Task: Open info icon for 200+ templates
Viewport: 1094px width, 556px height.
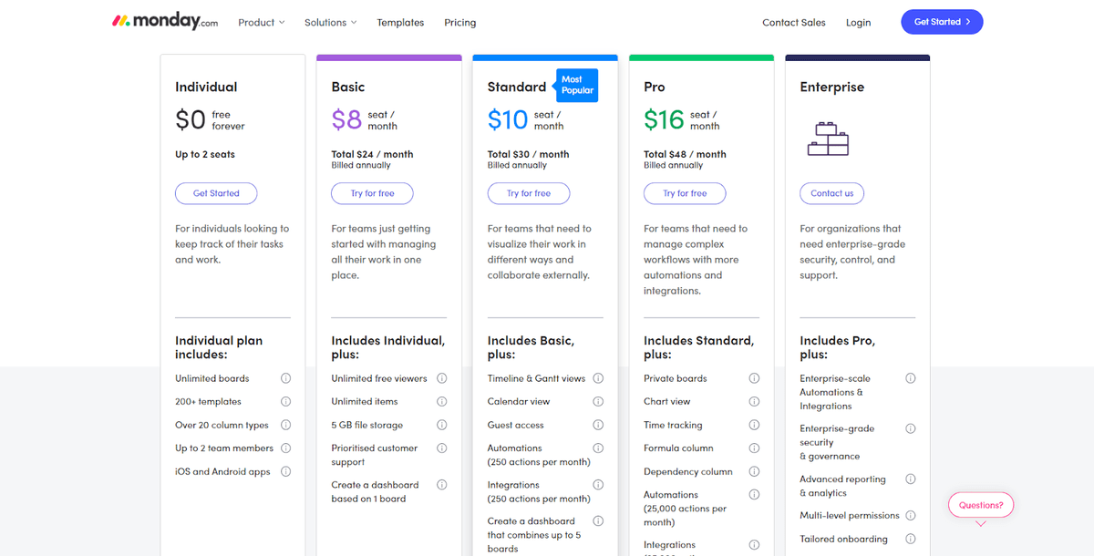Action: pos(285,402)
